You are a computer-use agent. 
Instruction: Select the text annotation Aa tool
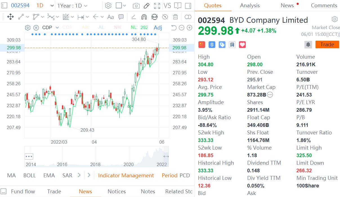[x=111, y=17]
